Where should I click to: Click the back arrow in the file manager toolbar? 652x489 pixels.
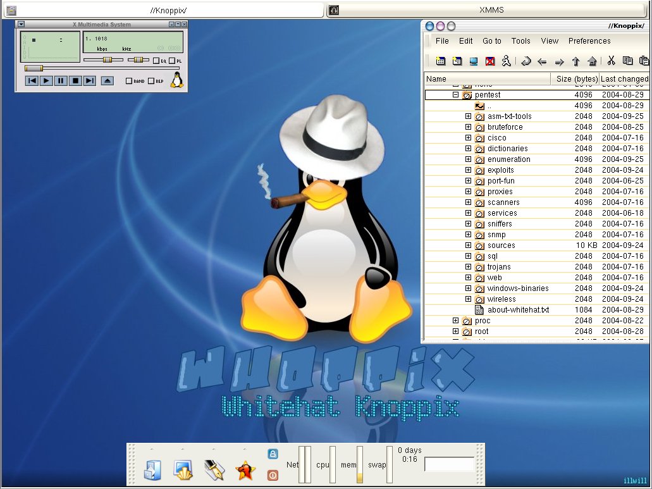[x=542, y=61]
